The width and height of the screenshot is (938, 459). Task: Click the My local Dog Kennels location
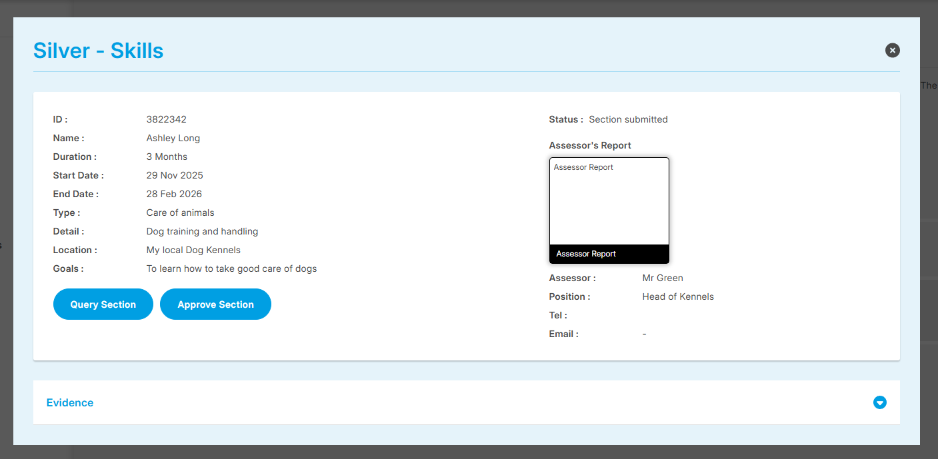pyautogui.click(x=193, y=250)
